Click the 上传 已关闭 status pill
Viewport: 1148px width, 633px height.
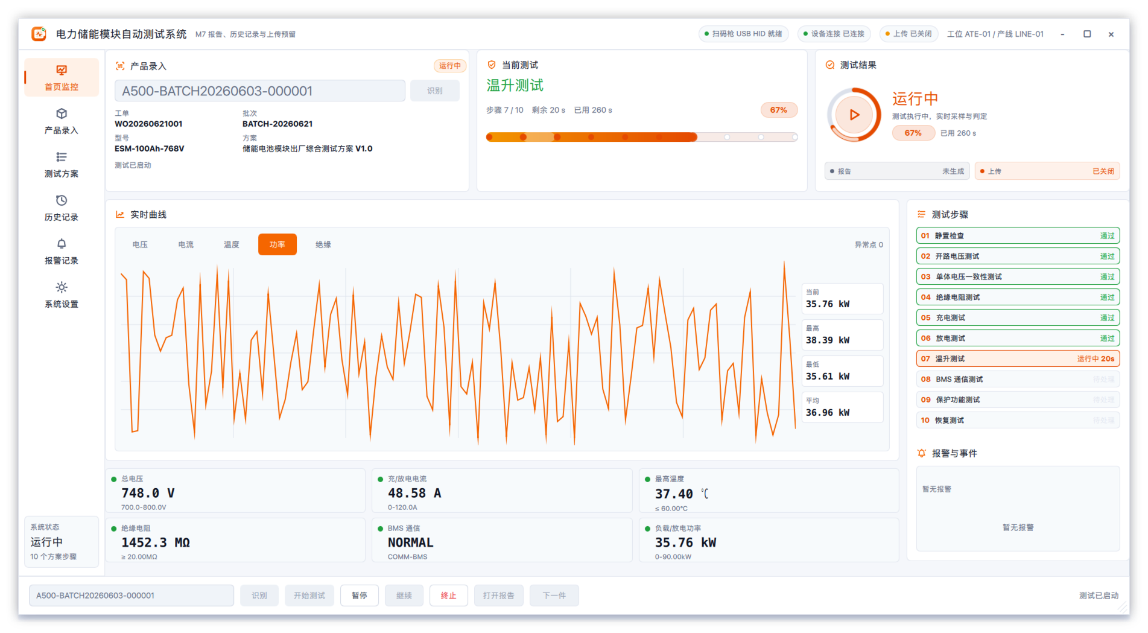908,34
